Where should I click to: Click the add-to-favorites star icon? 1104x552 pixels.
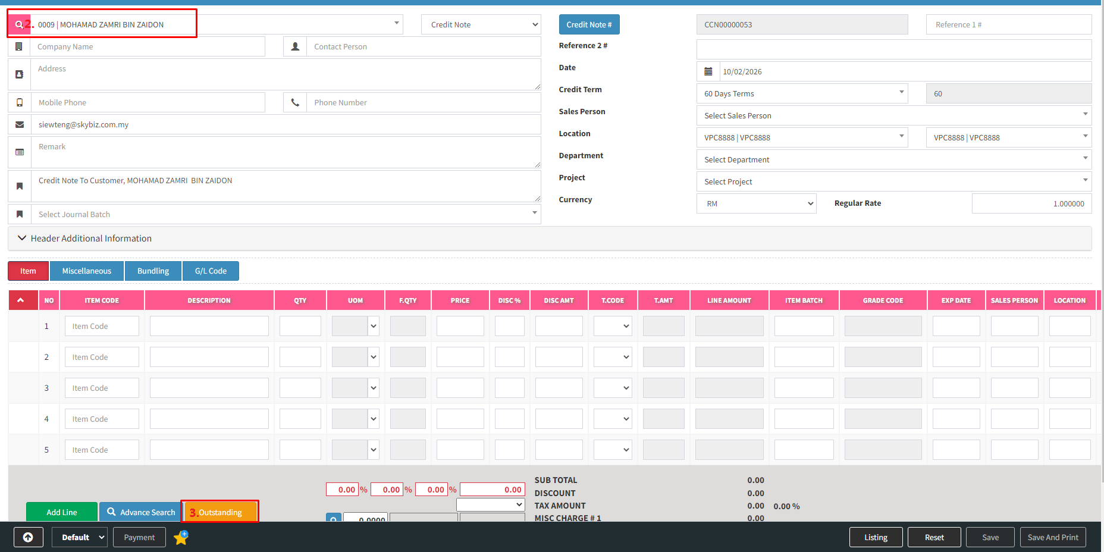(x=181, y=538)
